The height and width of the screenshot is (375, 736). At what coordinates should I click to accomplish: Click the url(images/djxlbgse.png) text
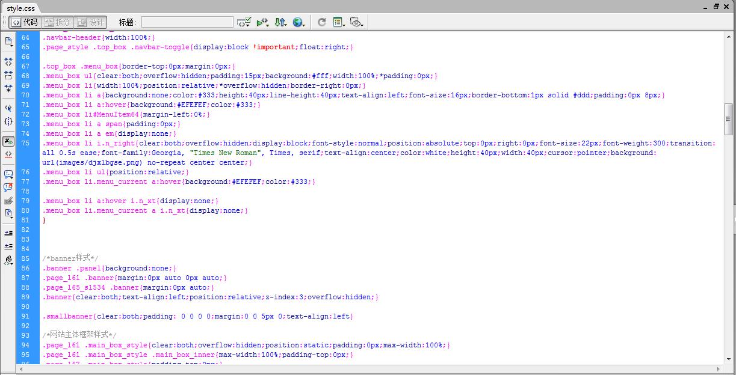91,162
